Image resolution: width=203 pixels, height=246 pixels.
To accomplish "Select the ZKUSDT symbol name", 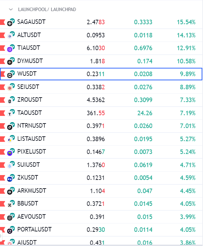I will (x=28, y=177).
